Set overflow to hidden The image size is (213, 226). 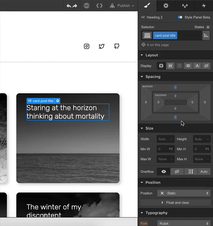[177, 172]
